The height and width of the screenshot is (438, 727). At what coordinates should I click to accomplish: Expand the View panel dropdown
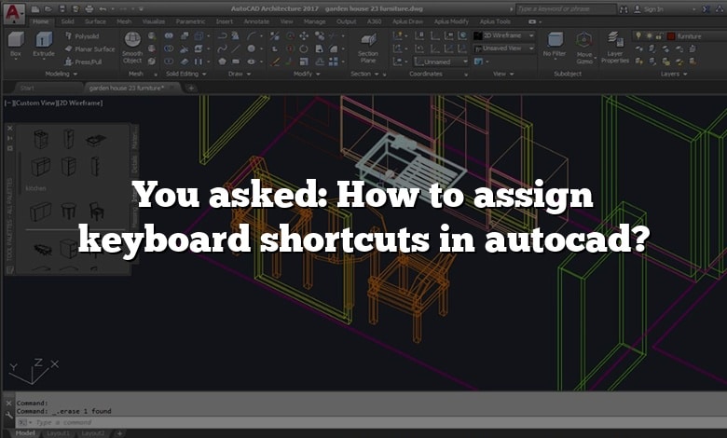coord(503,74)
